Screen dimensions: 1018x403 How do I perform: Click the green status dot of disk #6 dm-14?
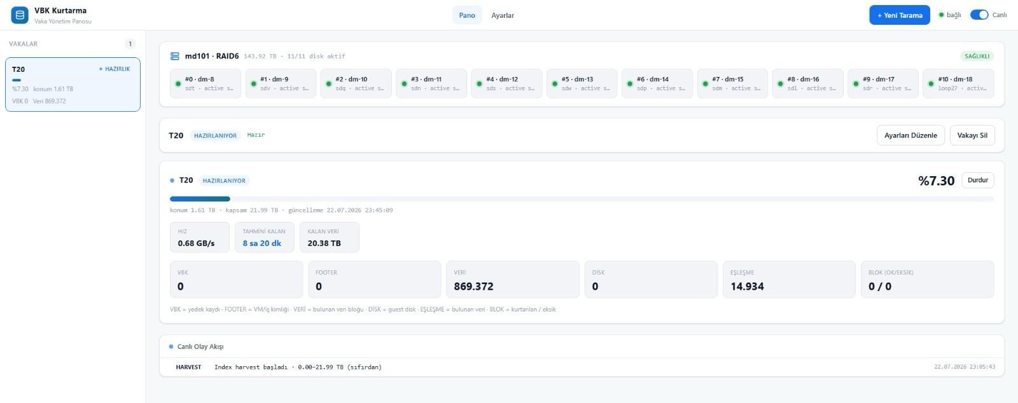[x=630, y=84]
